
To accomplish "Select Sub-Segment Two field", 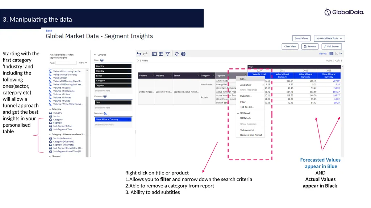I will [x=62, y=130].
